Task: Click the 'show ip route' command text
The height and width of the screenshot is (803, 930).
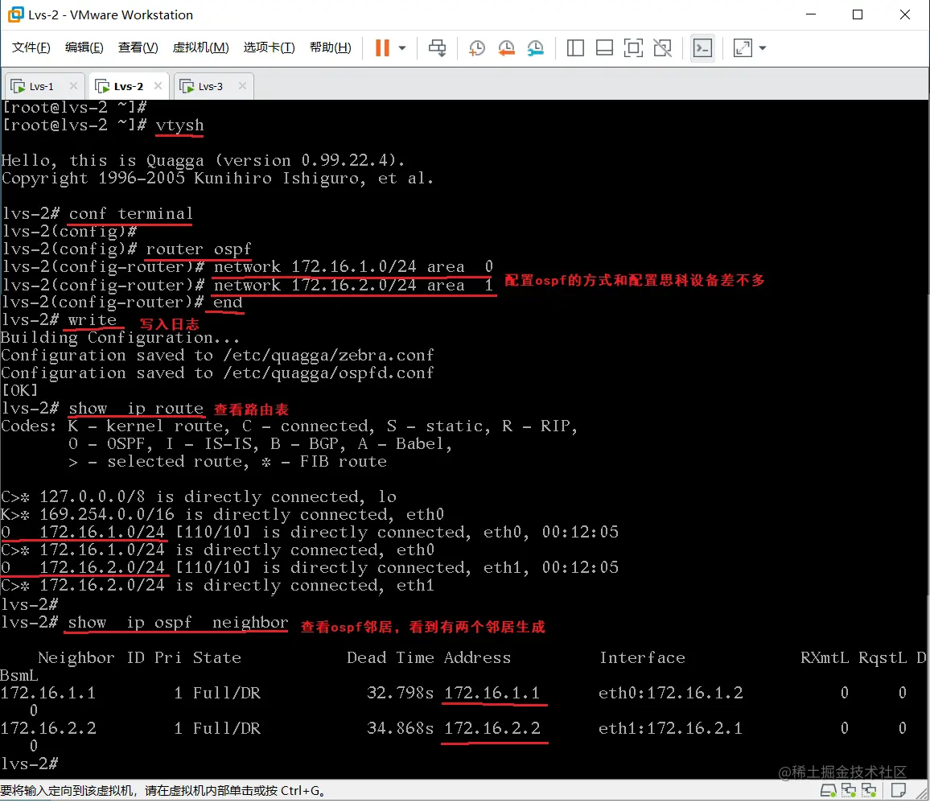Action: (136, 409)
